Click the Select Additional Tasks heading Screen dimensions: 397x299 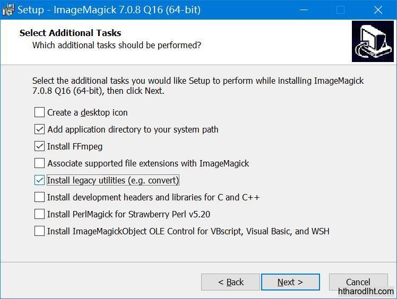click(x=70, y=33)
